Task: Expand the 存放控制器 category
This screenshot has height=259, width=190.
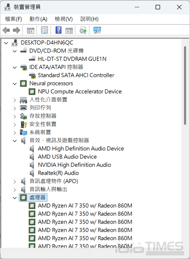Action: point(14,116)
